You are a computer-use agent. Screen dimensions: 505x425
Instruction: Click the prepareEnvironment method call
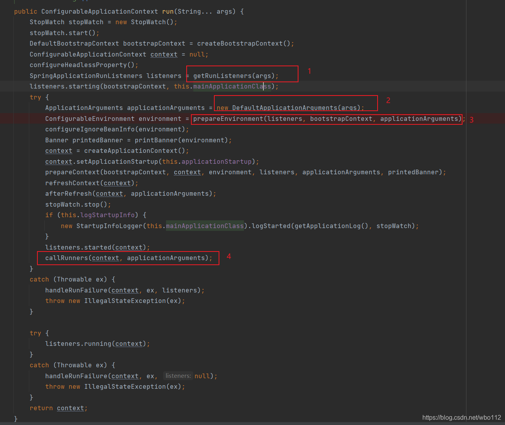coord(228,119)
